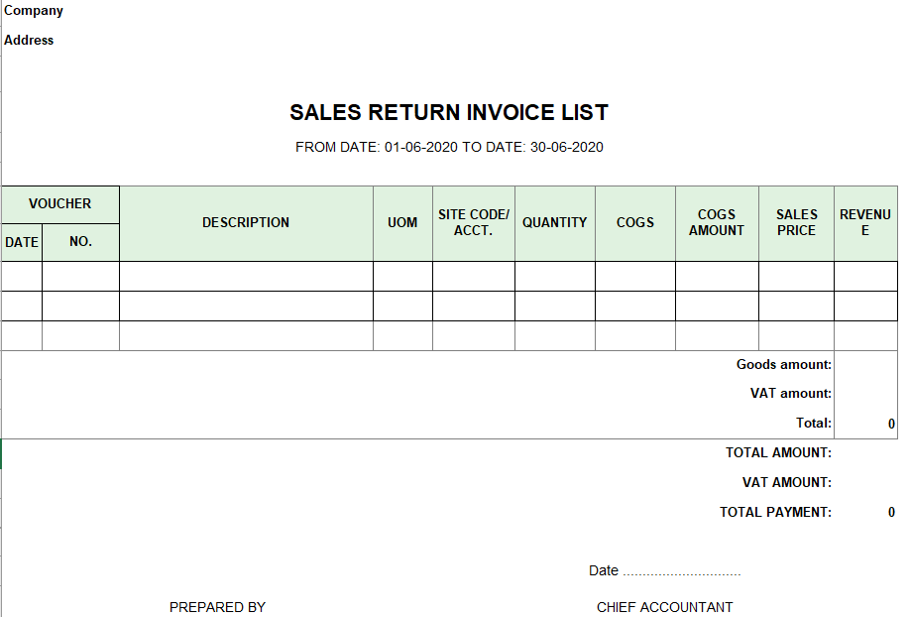Click the TOTAL PAYMENT label
The width and height of the screenshot is (910, 617).
click(775, 513)
